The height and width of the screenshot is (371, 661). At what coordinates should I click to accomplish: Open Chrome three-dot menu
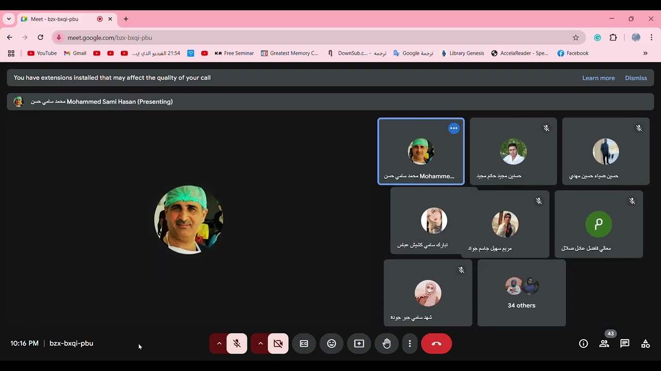point(652,38)
